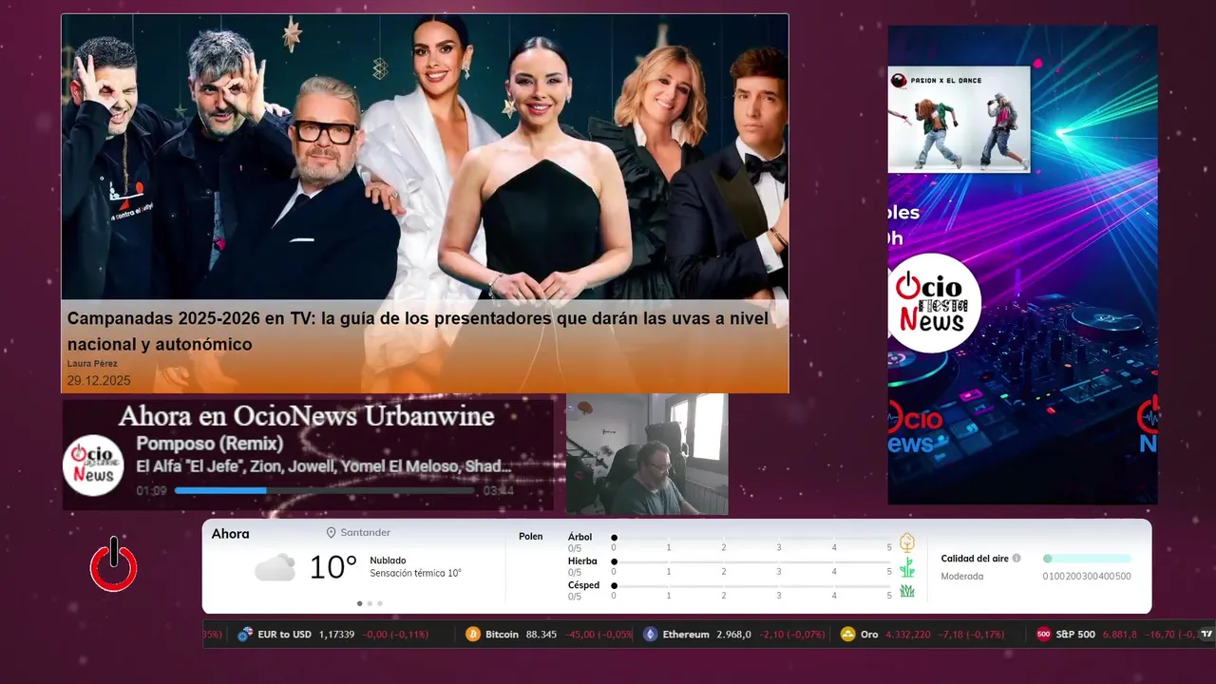Click the Santander location pin icon
The width and height of the screenshot is (1216, 684).
pyautogui.click(x=332, y=533)
